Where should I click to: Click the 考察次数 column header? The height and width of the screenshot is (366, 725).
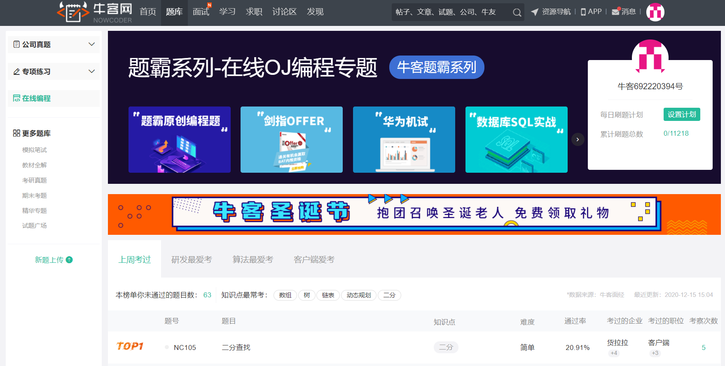coord(704,321)
